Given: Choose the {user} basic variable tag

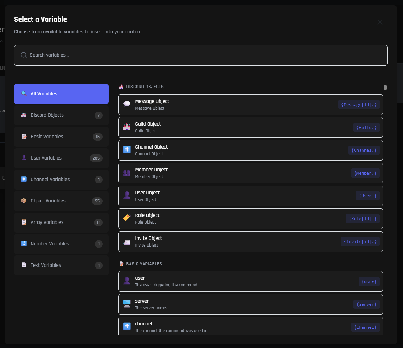Looking at the screenshot, I should click(369, 282).
